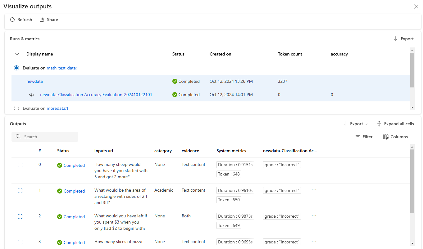Sort by the accuracy column header
This screenshot has width=423, height=249.
coord(339,54)
